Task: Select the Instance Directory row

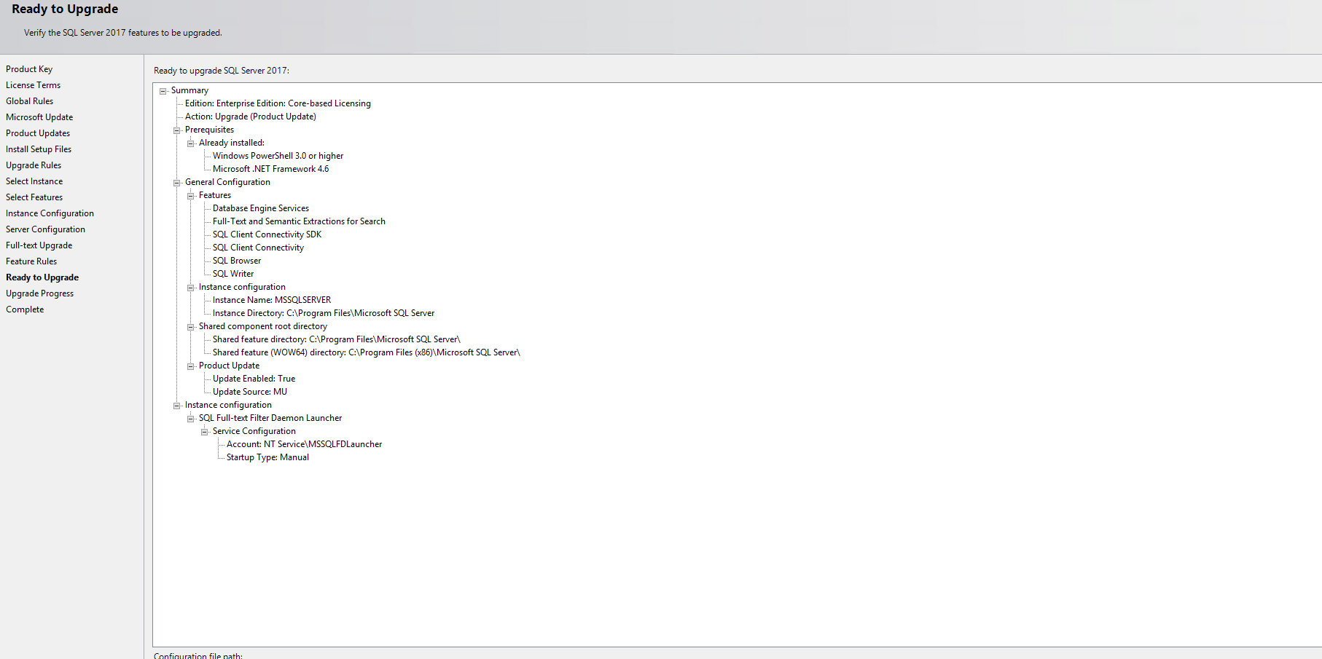Action: (324, 313)
